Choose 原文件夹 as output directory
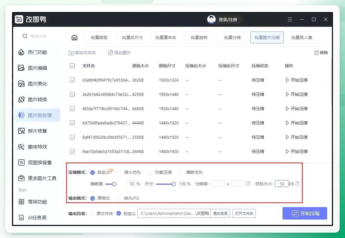Viewport: 345px width, 238px height. point(92,213)
